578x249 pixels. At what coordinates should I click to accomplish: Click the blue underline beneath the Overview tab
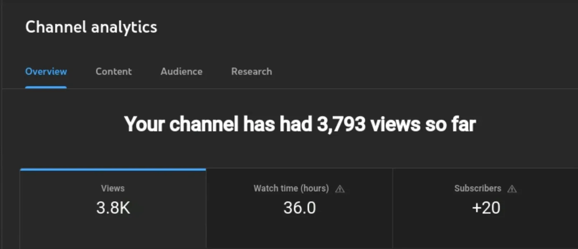[x=46, y=87]
